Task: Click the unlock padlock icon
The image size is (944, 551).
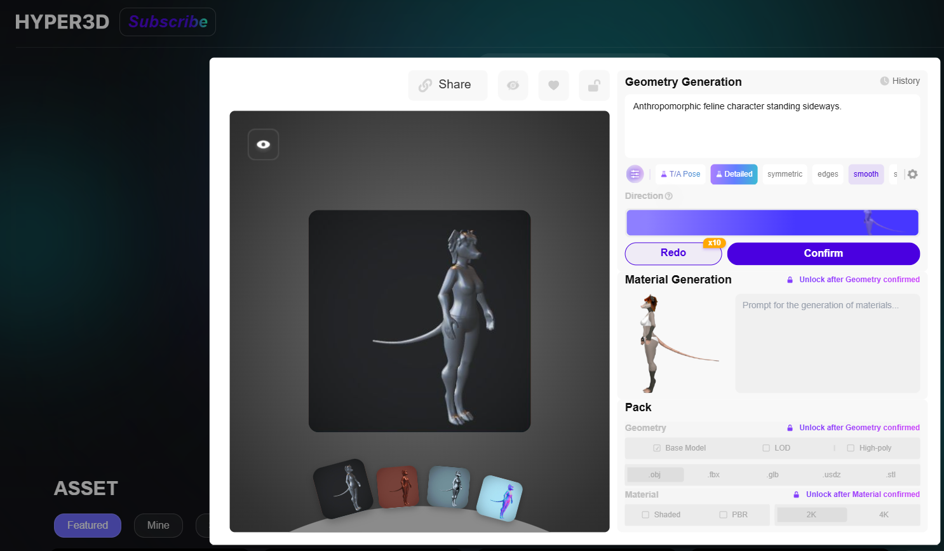Action: point(594,85)
